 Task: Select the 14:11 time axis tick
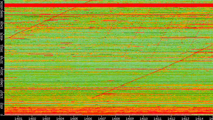(158, 118)
